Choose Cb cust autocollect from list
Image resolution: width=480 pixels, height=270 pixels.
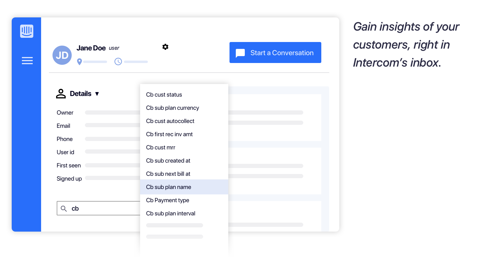(170, 121)
